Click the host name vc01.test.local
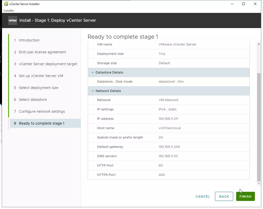 coord(170,128)
